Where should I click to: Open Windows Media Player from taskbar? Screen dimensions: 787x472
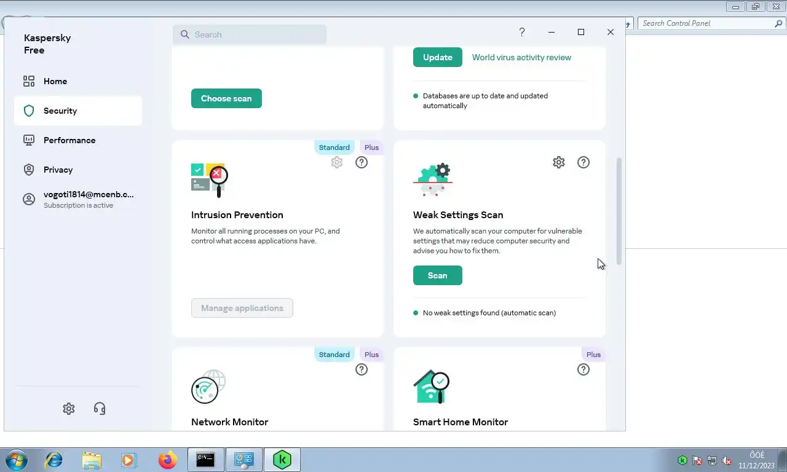click(x=129, y=460)
